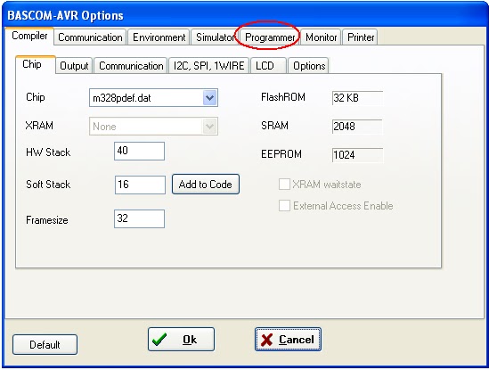Click the BASCOM-AVR Options title bar
The width and height of the screenshot is (489, 370).
[244, 15]
